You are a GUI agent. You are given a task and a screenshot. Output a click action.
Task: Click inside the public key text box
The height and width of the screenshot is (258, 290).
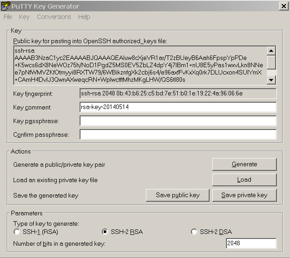tap(140, 65)
